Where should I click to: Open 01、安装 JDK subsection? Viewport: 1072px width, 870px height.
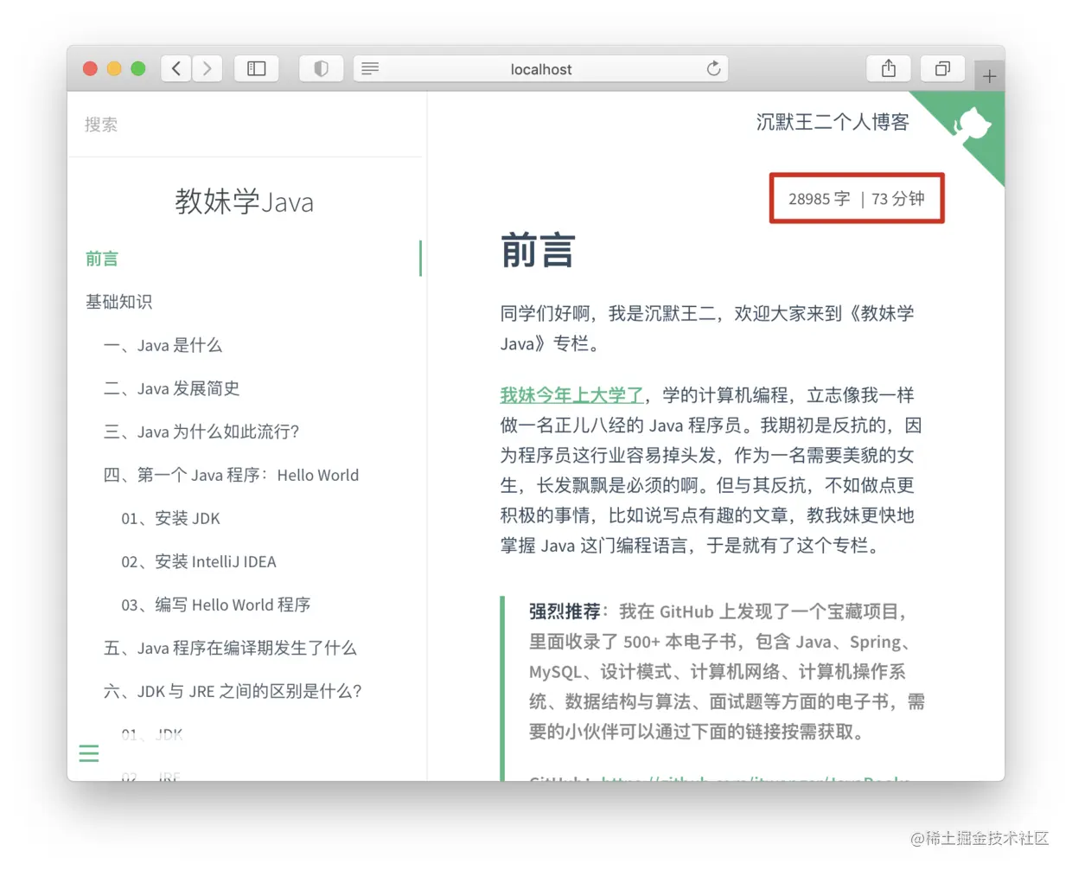coord(170,518)
